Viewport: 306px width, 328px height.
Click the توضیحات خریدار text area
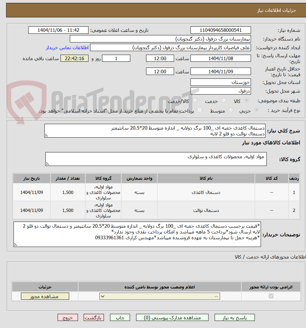pos(137,234)
